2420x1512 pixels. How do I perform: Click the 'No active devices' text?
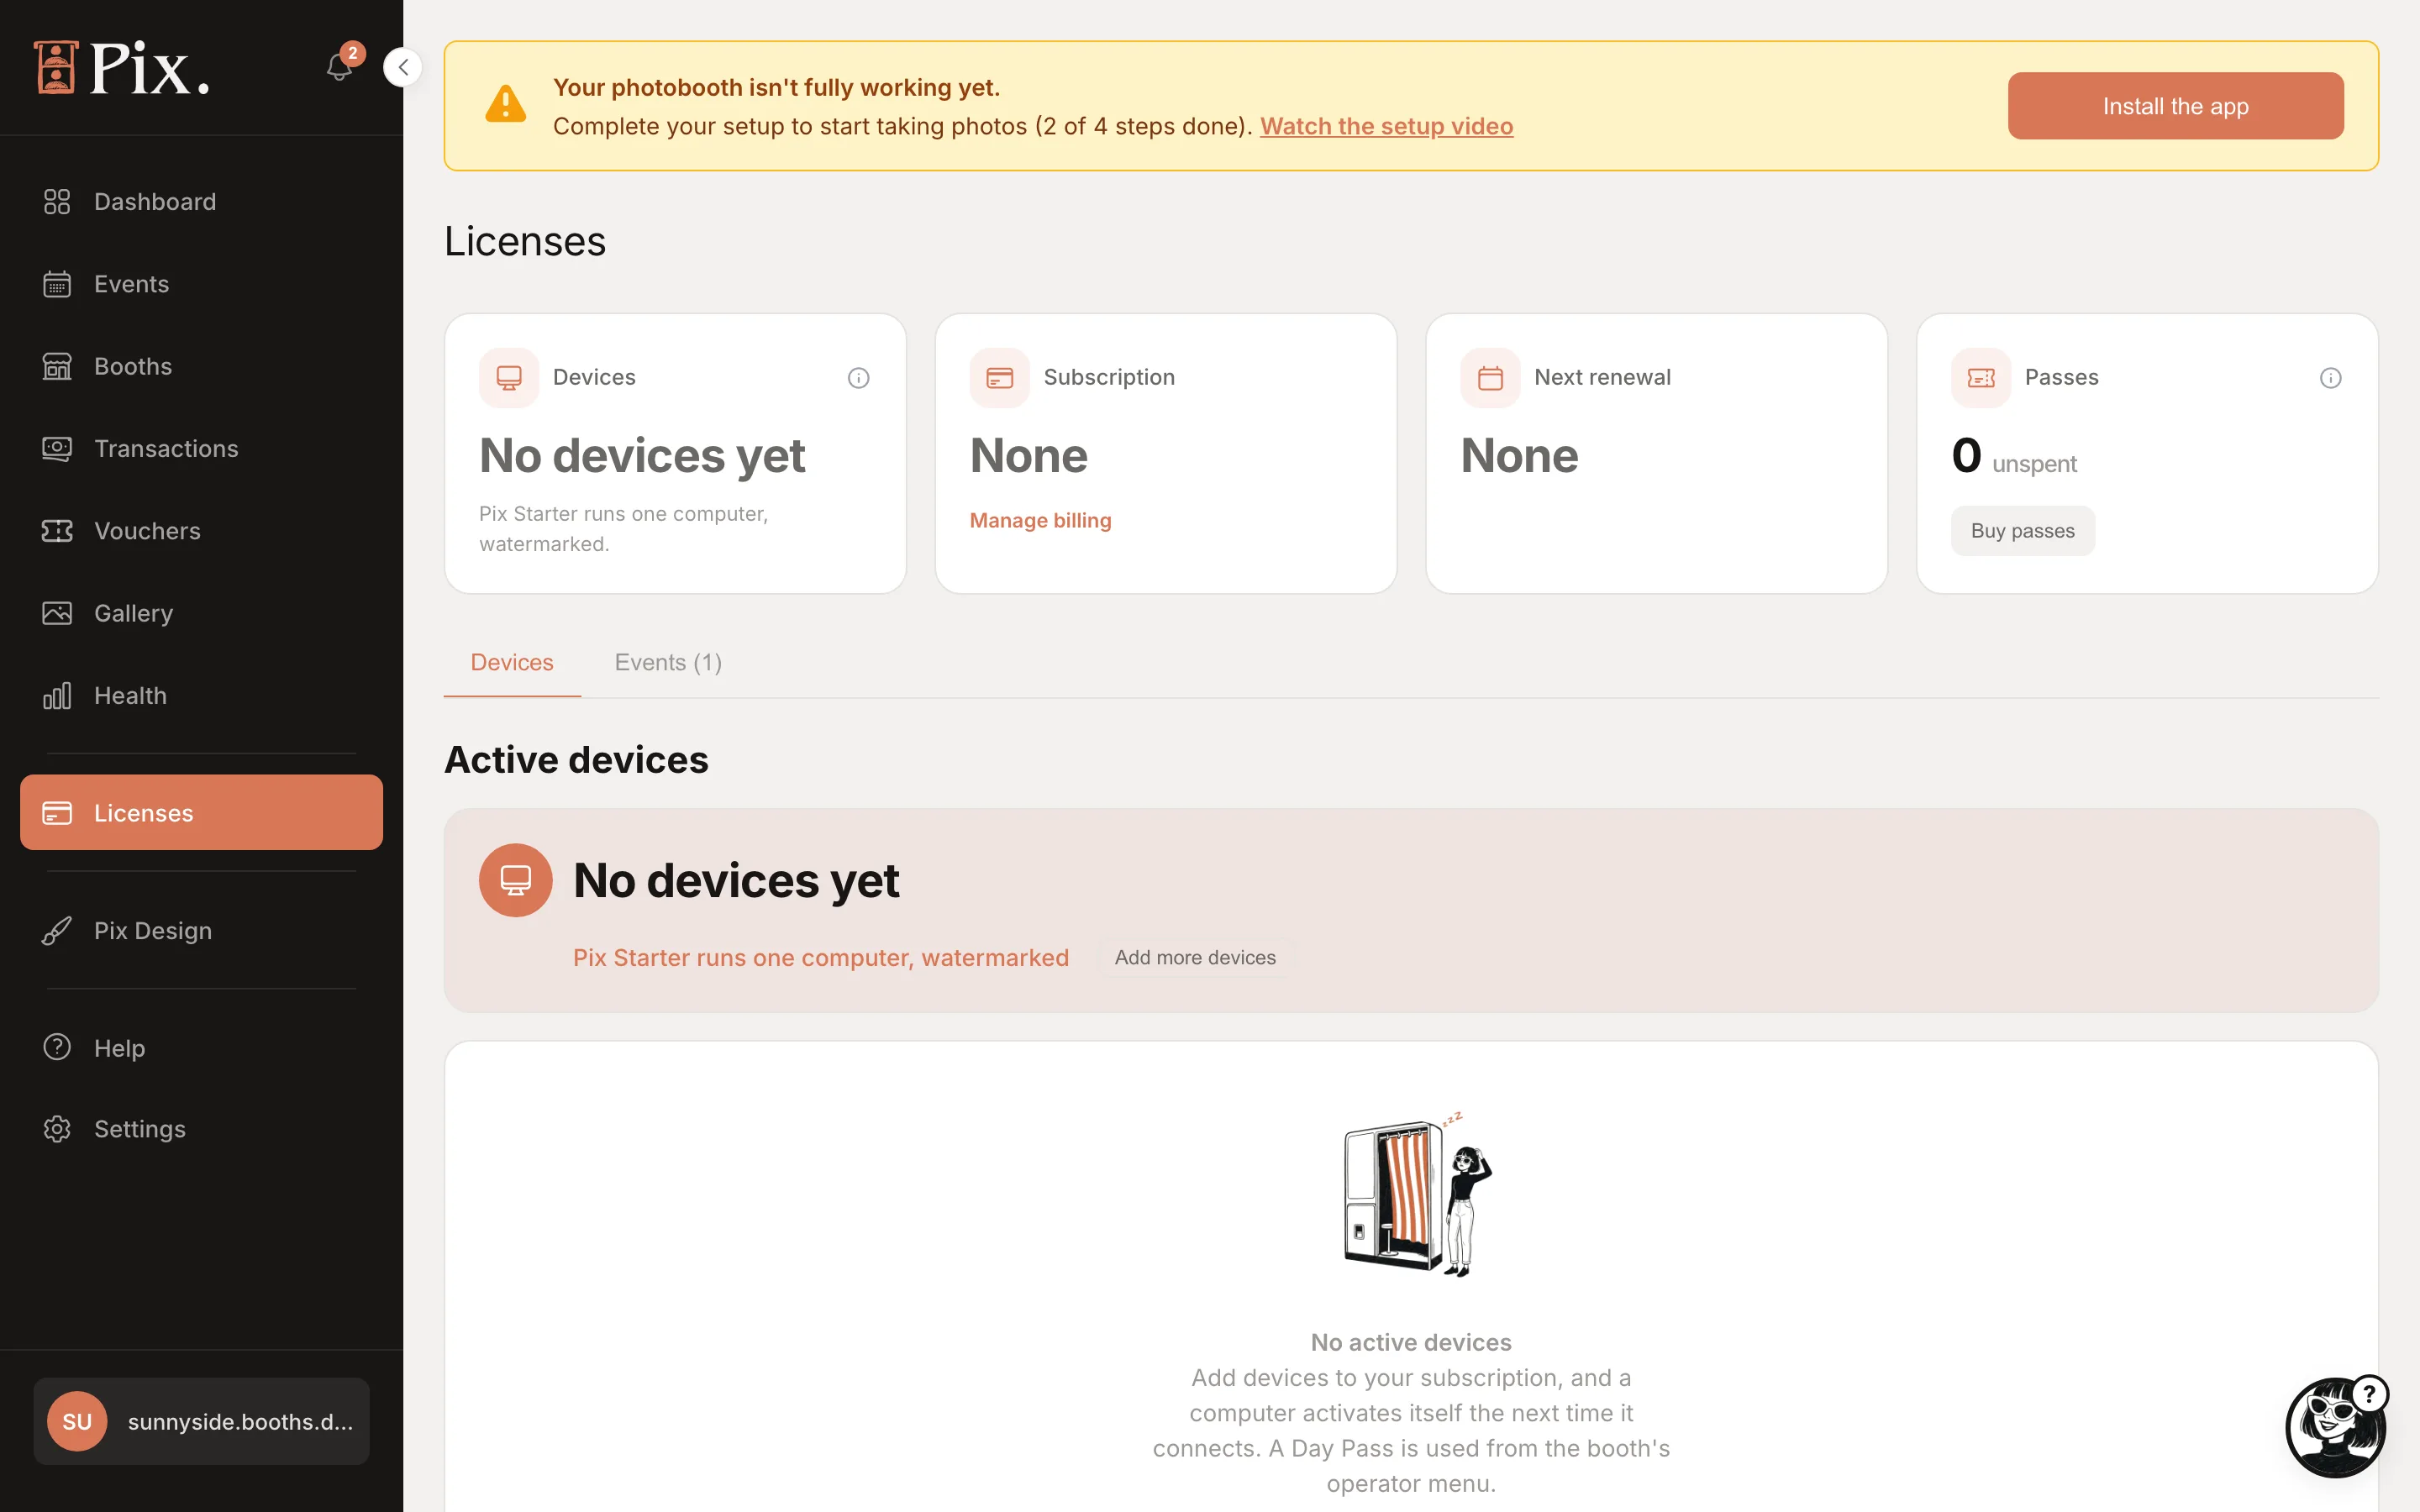pyautogui.click(x=1411, y=1342)
